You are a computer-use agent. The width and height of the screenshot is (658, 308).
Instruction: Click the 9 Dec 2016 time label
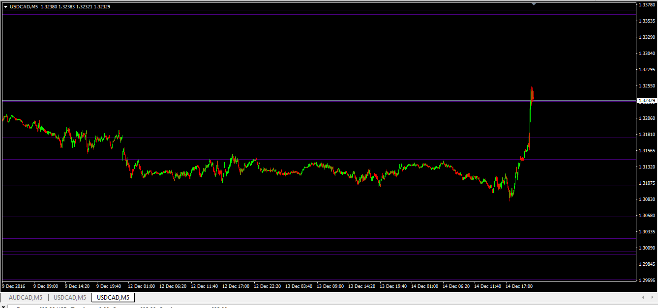coord(14,286)
